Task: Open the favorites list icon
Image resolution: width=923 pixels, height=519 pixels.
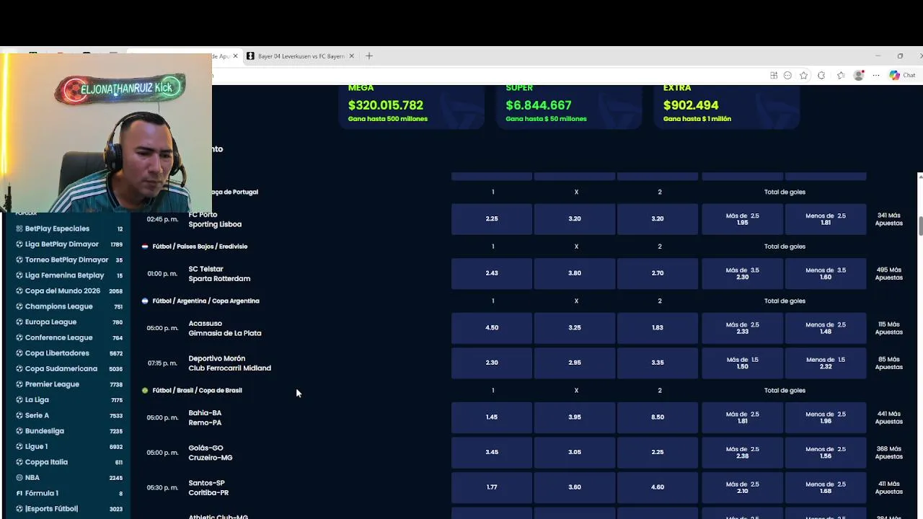Action: click(x=841, y=75)
